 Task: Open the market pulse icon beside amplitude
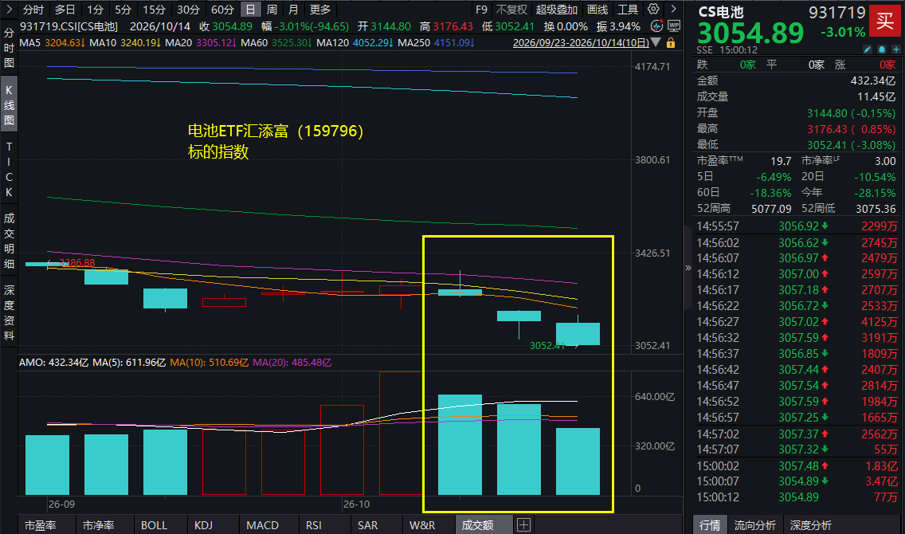(x=656, y=26)
